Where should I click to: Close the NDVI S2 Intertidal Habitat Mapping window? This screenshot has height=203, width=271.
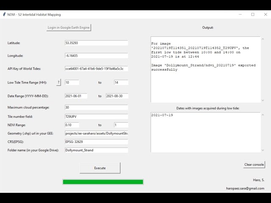point(265,14)
